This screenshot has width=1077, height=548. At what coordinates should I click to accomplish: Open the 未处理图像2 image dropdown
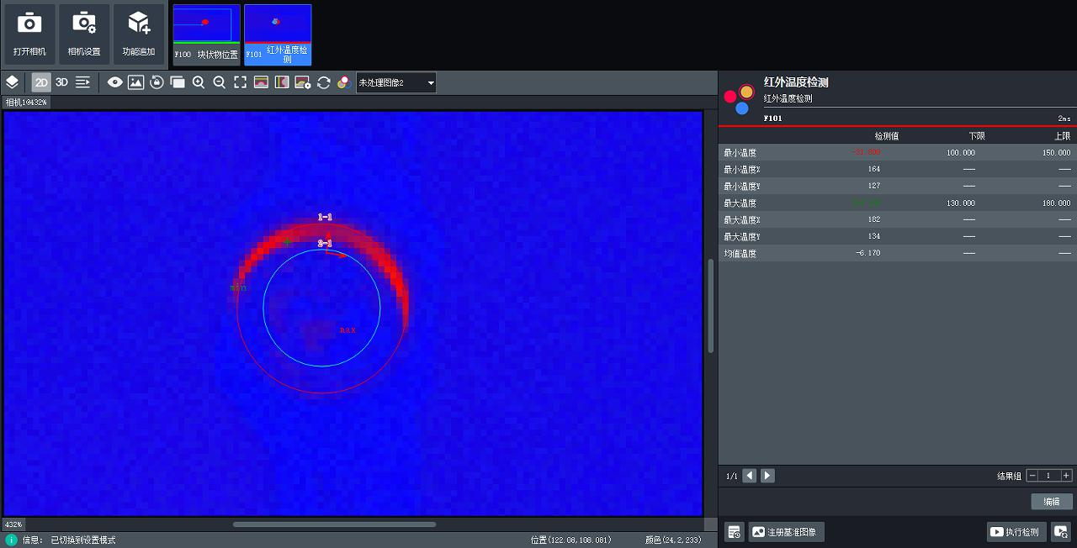click(x=396, y=82)
